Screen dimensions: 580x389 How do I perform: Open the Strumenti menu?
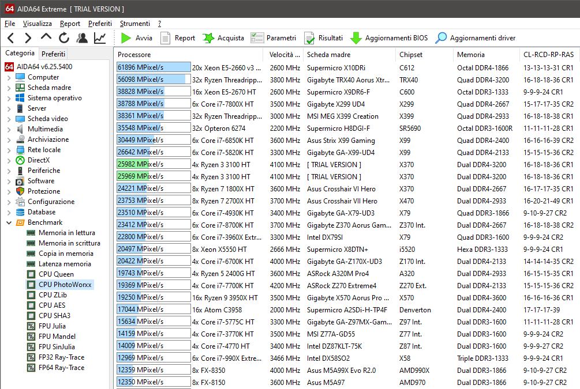[135, 24]
